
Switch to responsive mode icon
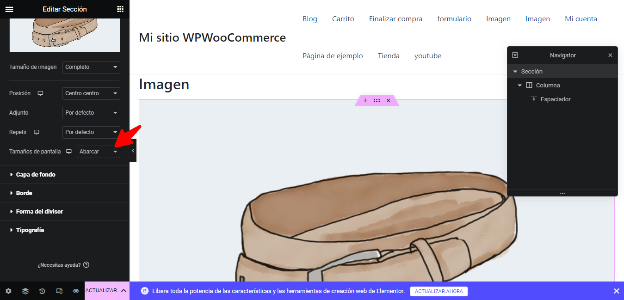click(x=59, y=291)
